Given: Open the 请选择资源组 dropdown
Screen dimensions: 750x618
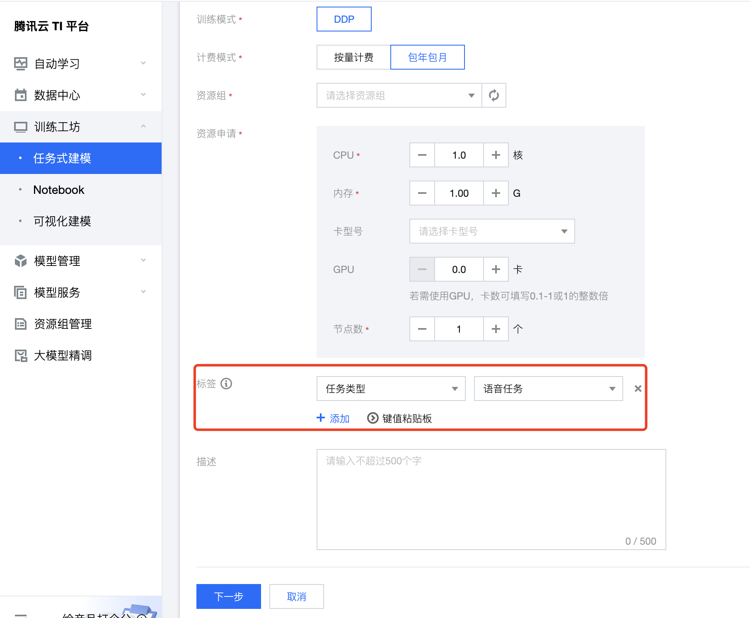Looking at the screenshot, I should coord(399,95).
